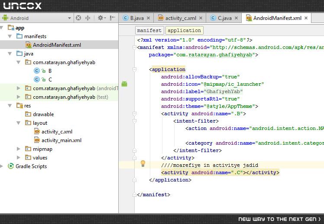Click the class icon beside C

click(36, 80)
